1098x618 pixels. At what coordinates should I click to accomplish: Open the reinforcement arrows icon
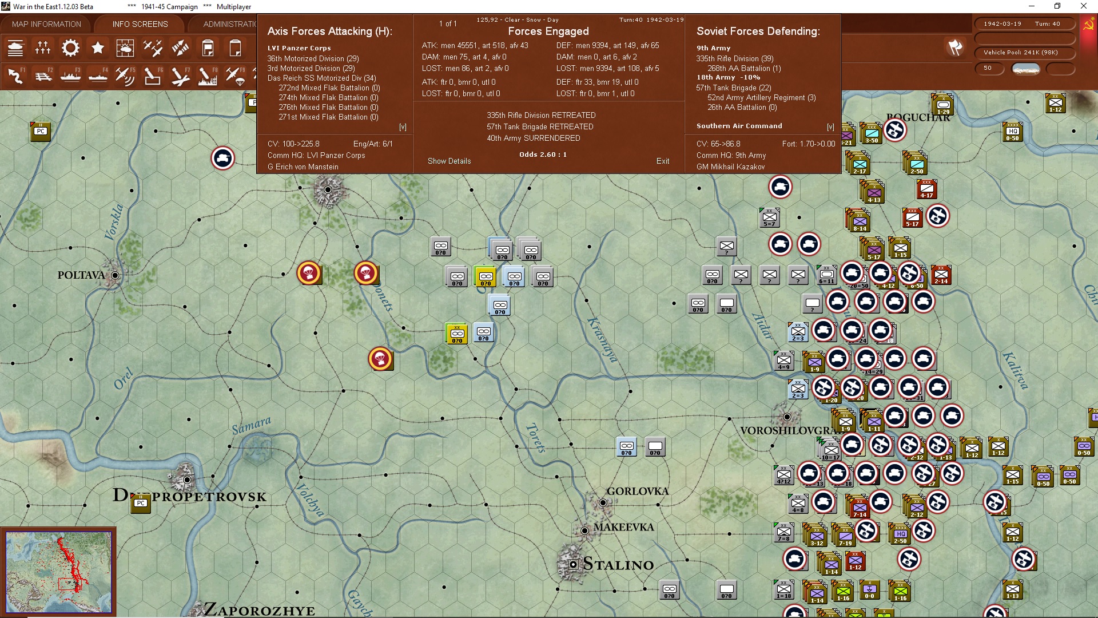tap(180, 48)
